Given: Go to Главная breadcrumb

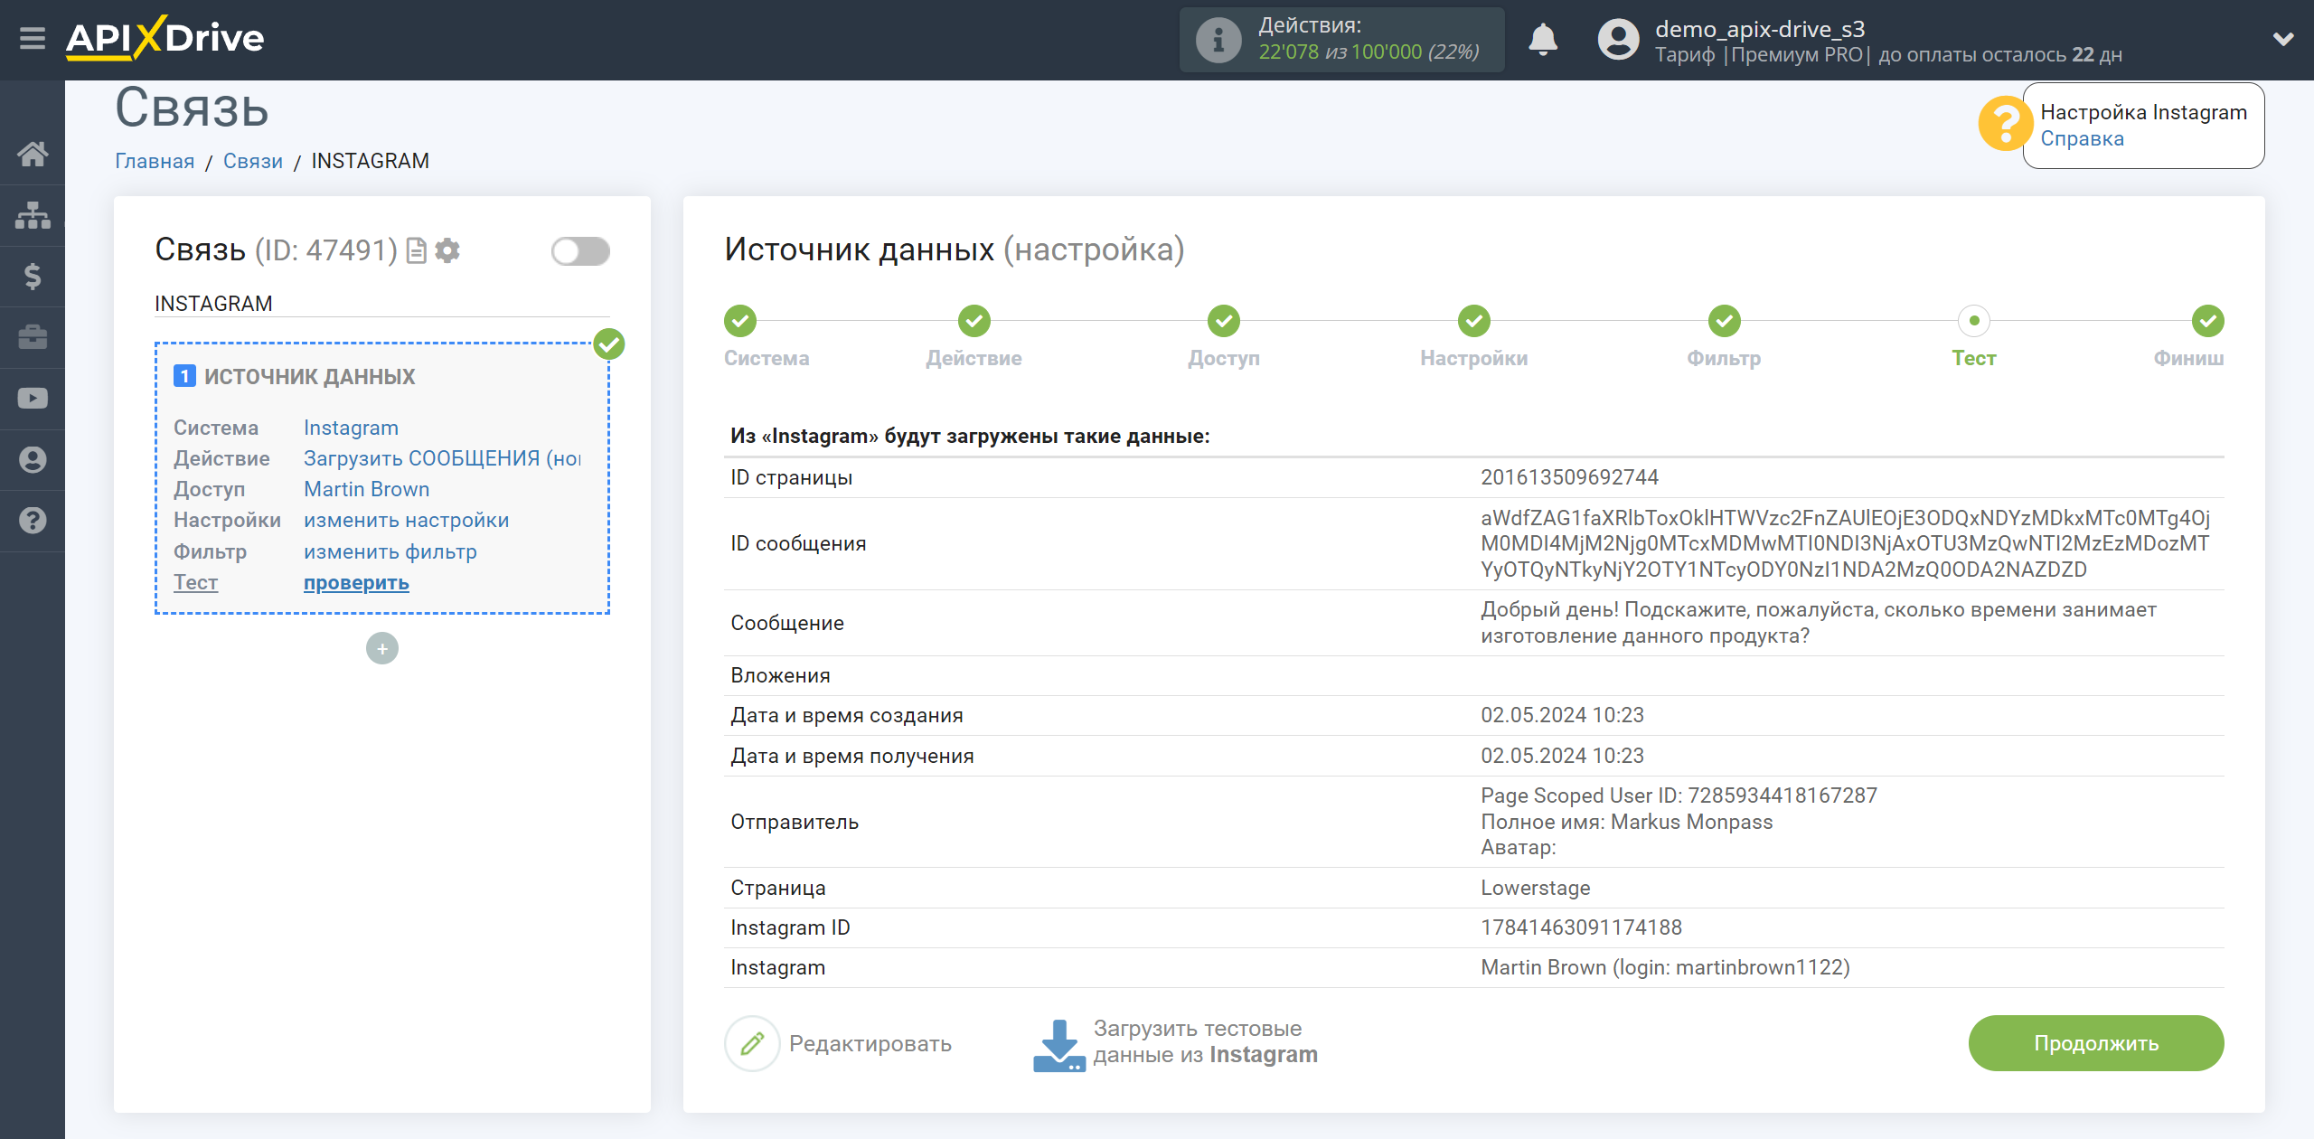Looking at the screenshot, I should pos(155,161).
